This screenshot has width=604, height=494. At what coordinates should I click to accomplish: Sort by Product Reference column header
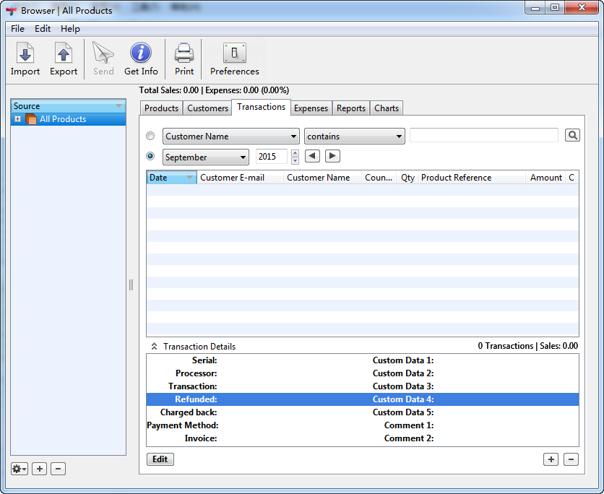(472, 178)
